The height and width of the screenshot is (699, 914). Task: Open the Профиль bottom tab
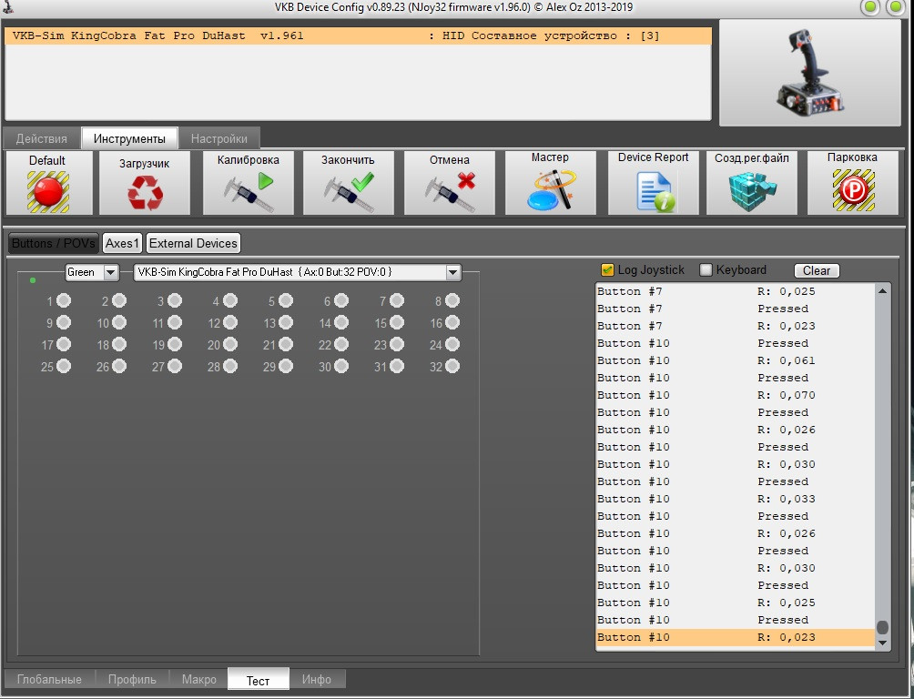[132, 679]
